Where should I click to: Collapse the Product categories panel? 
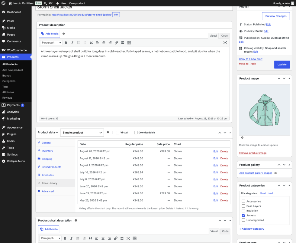coord(289,186)
